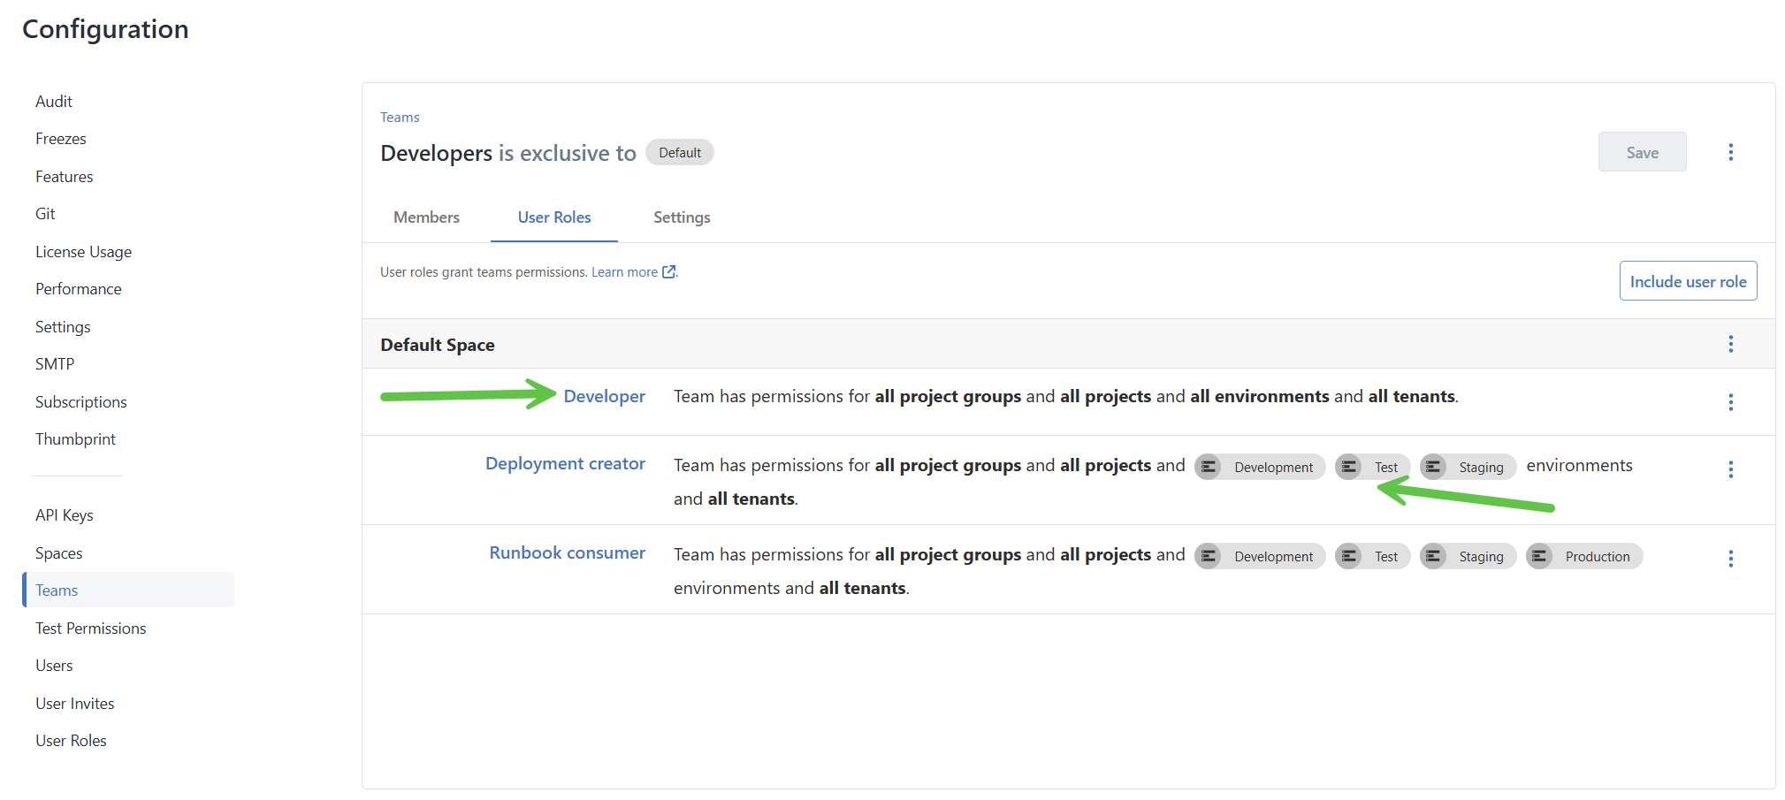Screen dimensions: 1785x800
Task: Select Test Permissions in the sidebar
Action: [x=90, y=628]
